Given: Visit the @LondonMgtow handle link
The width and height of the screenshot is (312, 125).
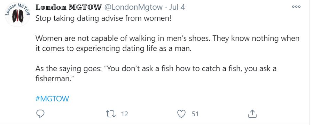Looking at the screenshot, I should [133, 8].
